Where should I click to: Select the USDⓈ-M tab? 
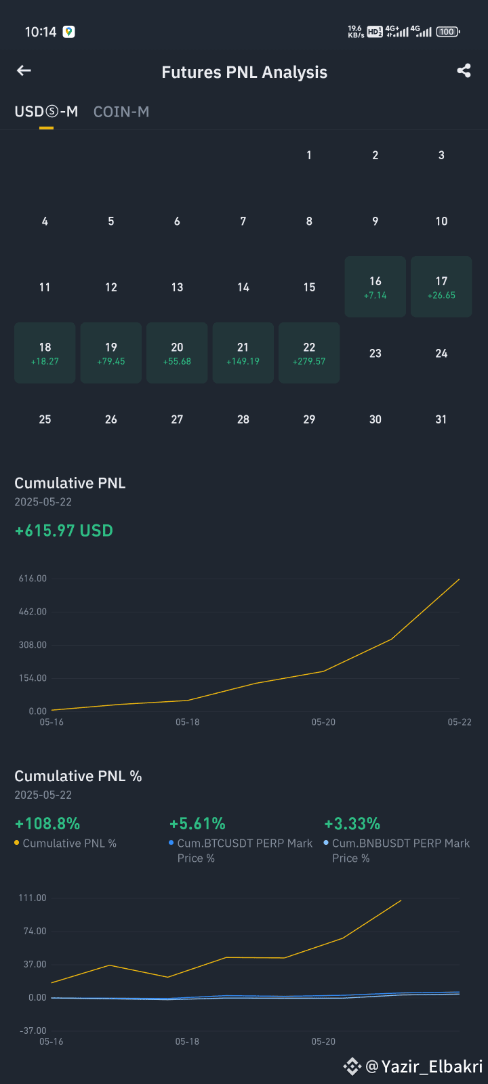[x=46, y=112]
